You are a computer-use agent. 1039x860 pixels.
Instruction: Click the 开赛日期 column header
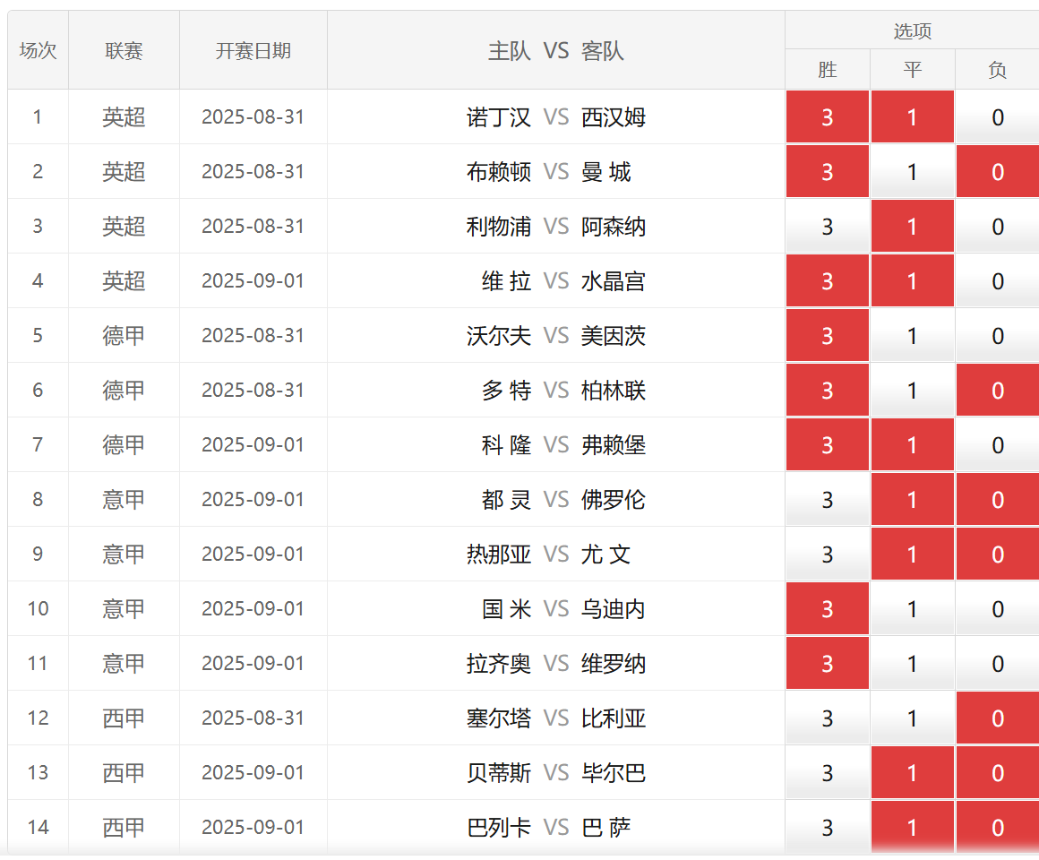(253, 50)
